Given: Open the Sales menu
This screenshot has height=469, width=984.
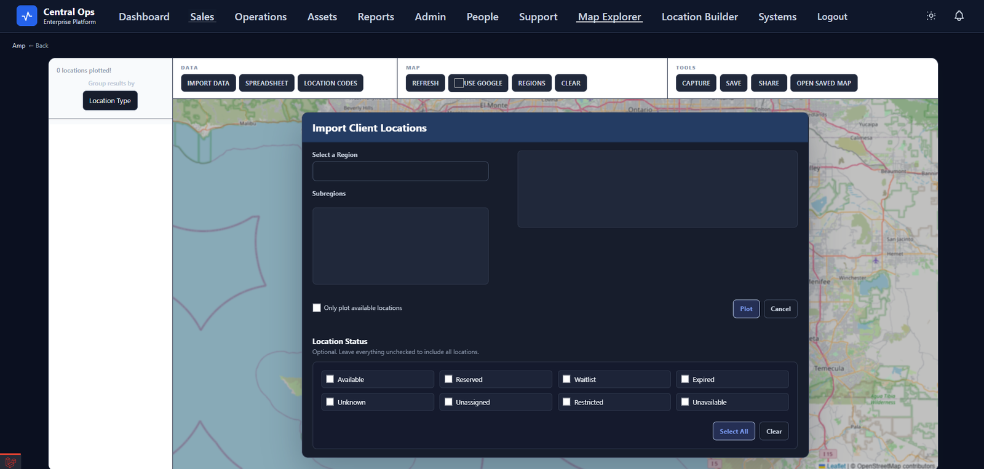Looking at the screenshot, I should tap(202, 17).
